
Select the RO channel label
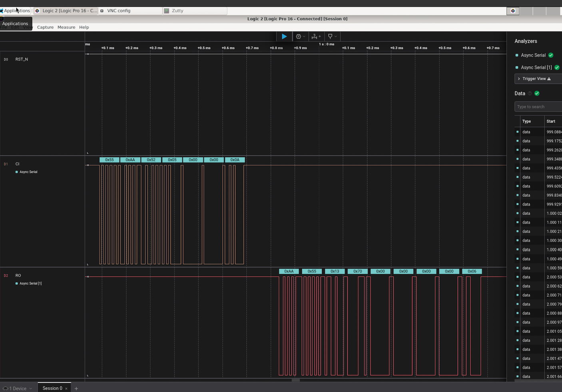click(18, 275)
